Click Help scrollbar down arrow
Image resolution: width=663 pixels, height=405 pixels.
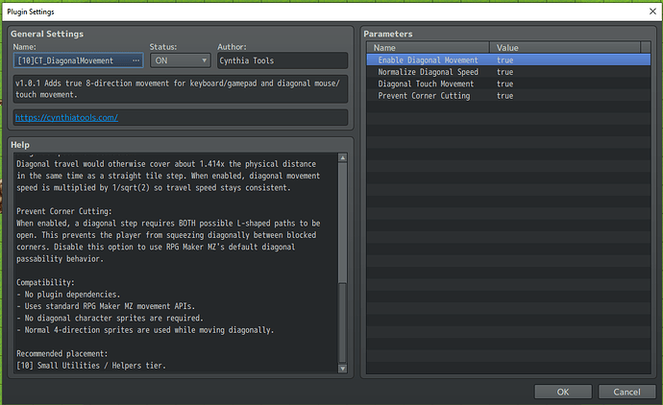point(343,369)
